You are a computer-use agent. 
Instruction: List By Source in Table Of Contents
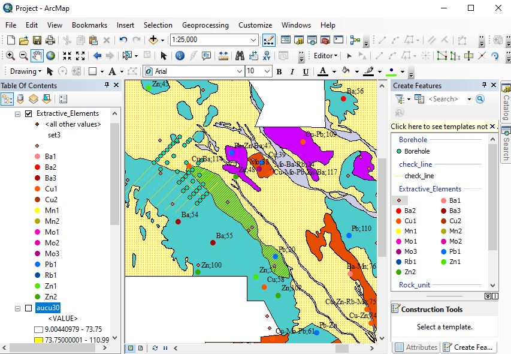coord(20,99)
